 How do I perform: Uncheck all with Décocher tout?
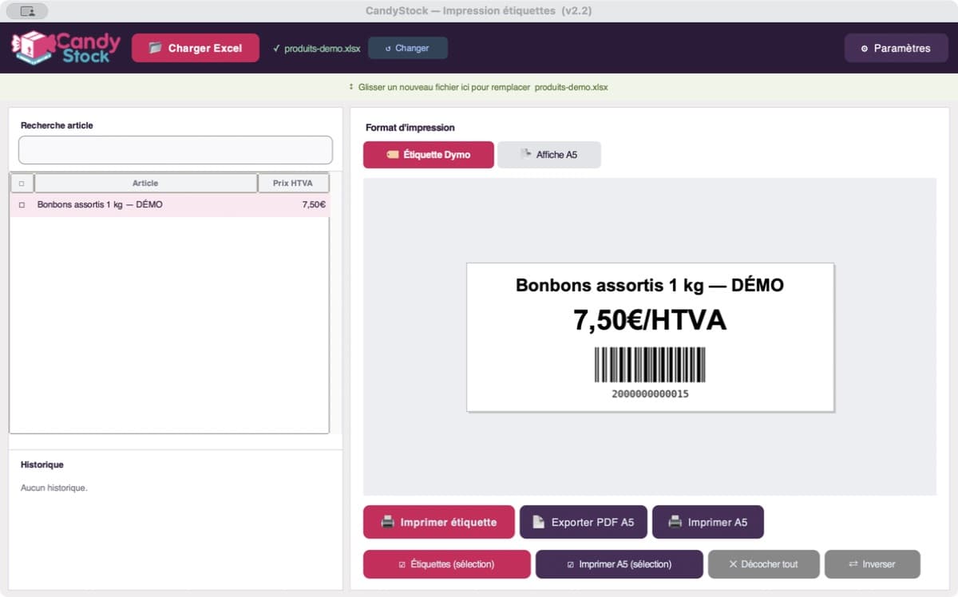coord(764,564)
